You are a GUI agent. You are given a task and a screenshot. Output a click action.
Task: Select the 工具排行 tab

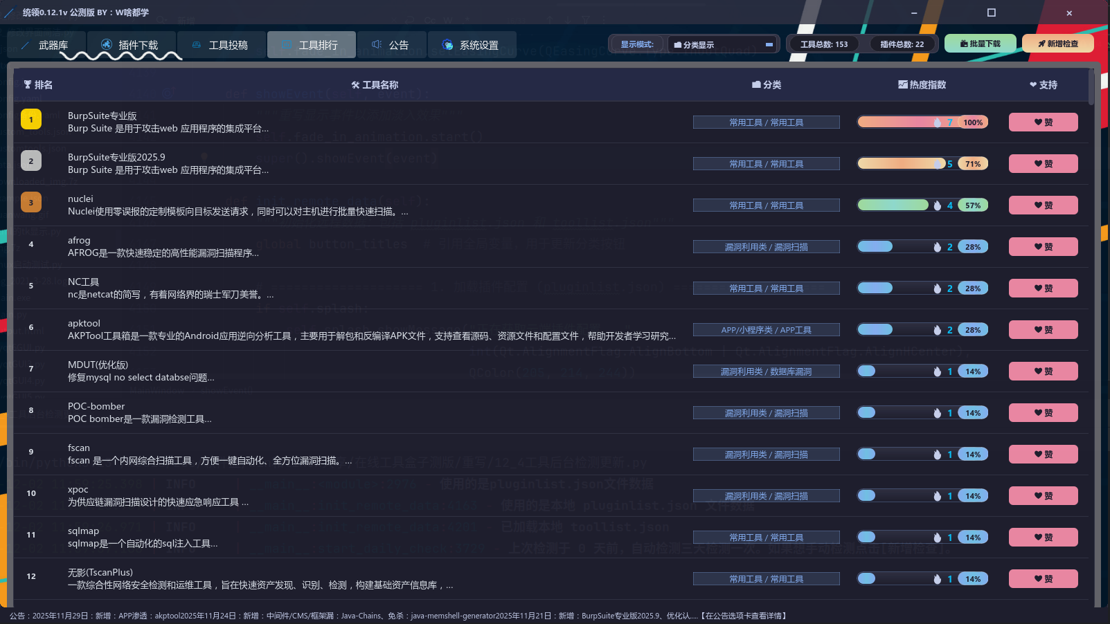311,45
